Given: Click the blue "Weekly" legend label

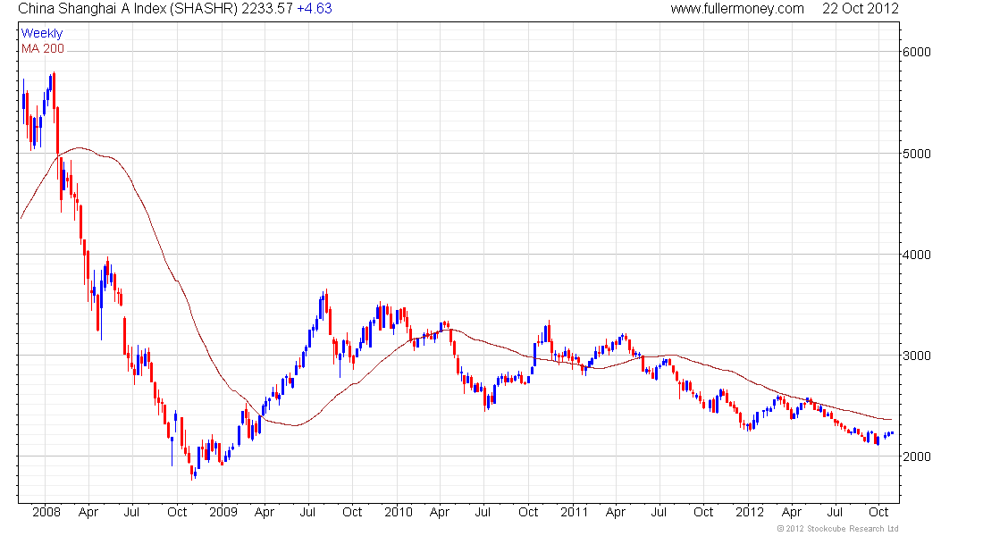Looking at the screenshot, I should [42, 33].
